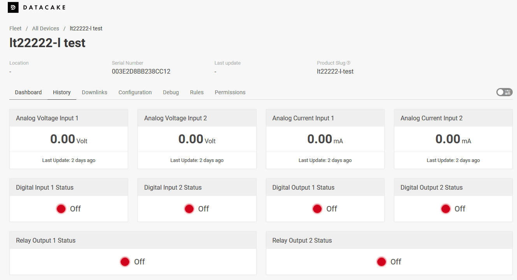Click the Analog Voltage Input 2 title
Screen dimensions: 517x280
click(x=176, y=118)
